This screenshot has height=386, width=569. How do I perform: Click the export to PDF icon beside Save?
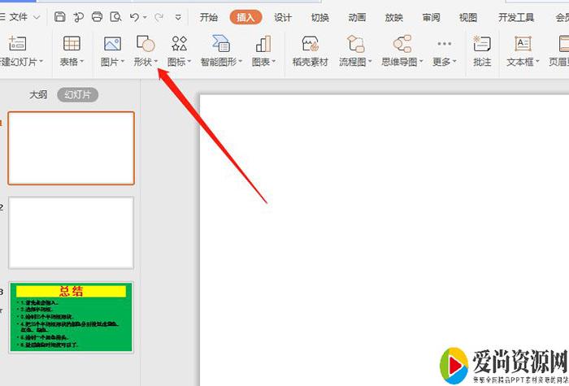pyautogui.click(x=78, y=17)
